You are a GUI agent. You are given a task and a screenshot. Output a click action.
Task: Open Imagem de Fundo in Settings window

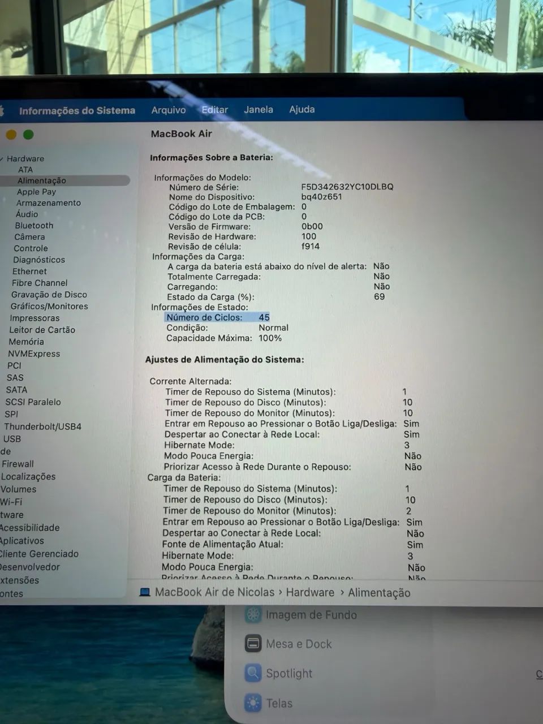311,615
